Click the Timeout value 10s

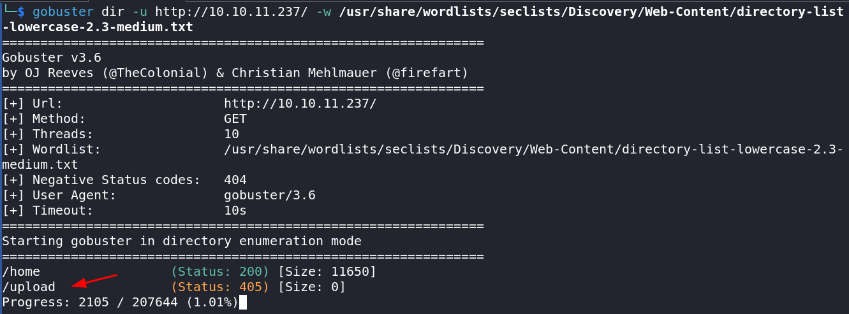coord(235,211)
